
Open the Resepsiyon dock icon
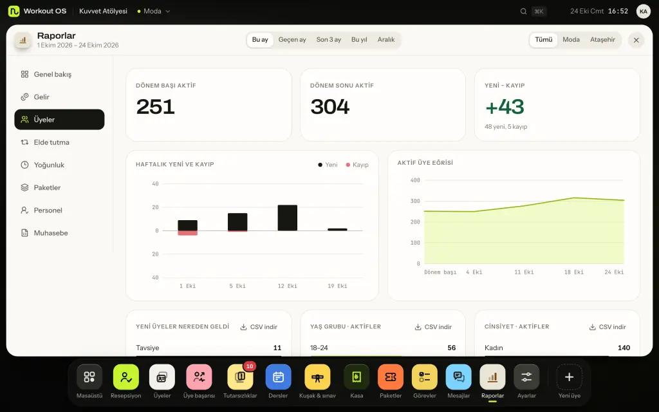tap(125, 377)
